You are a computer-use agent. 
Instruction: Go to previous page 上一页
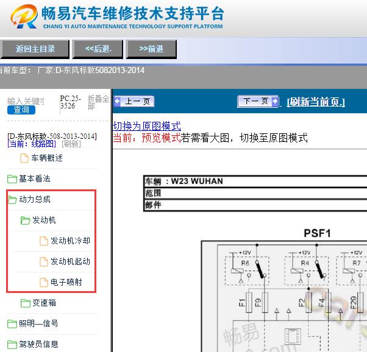[x=134, y=101]
